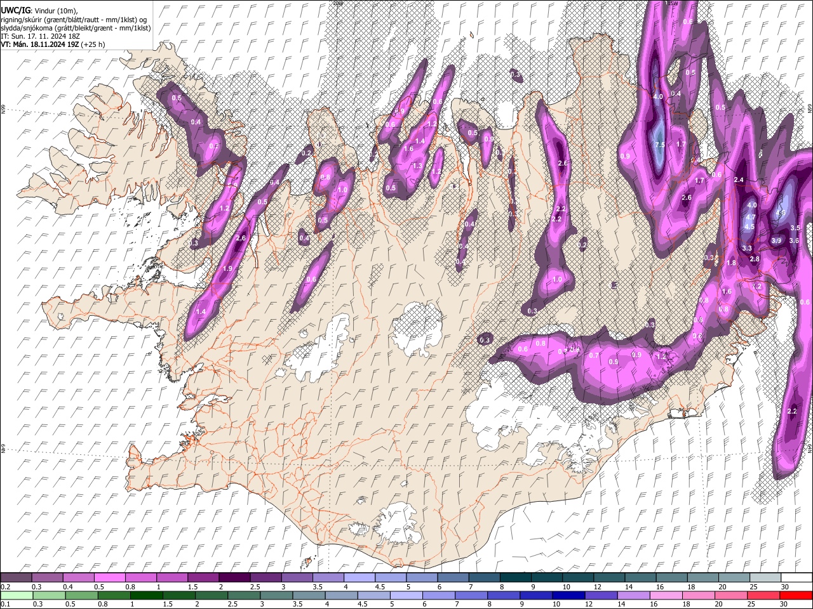813x609 pixels.
Task: Click the 4.7 value on the map
Action: (751, 217)
